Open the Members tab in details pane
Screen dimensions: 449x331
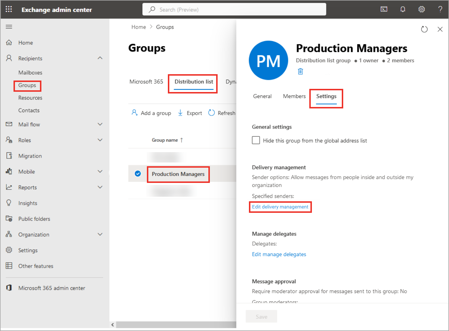(294, 96)
